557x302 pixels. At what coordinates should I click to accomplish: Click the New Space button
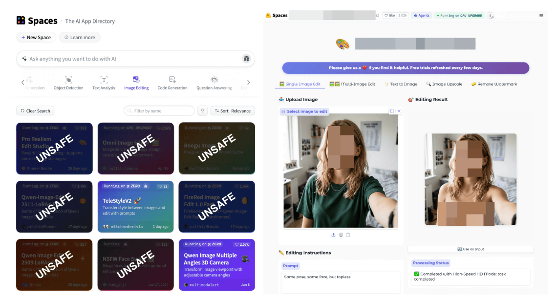[x=36, y=37]
